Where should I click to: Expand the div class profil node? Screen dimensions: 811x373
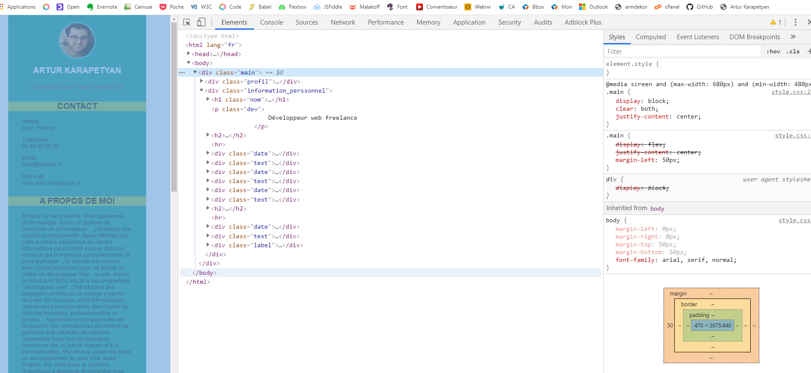pos(201,81)
